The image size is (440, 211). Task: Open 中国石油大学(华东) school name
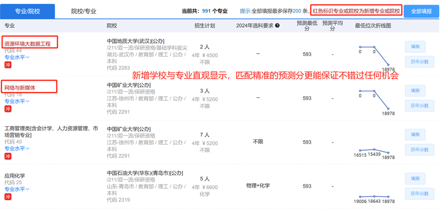[x=145, y=173]
